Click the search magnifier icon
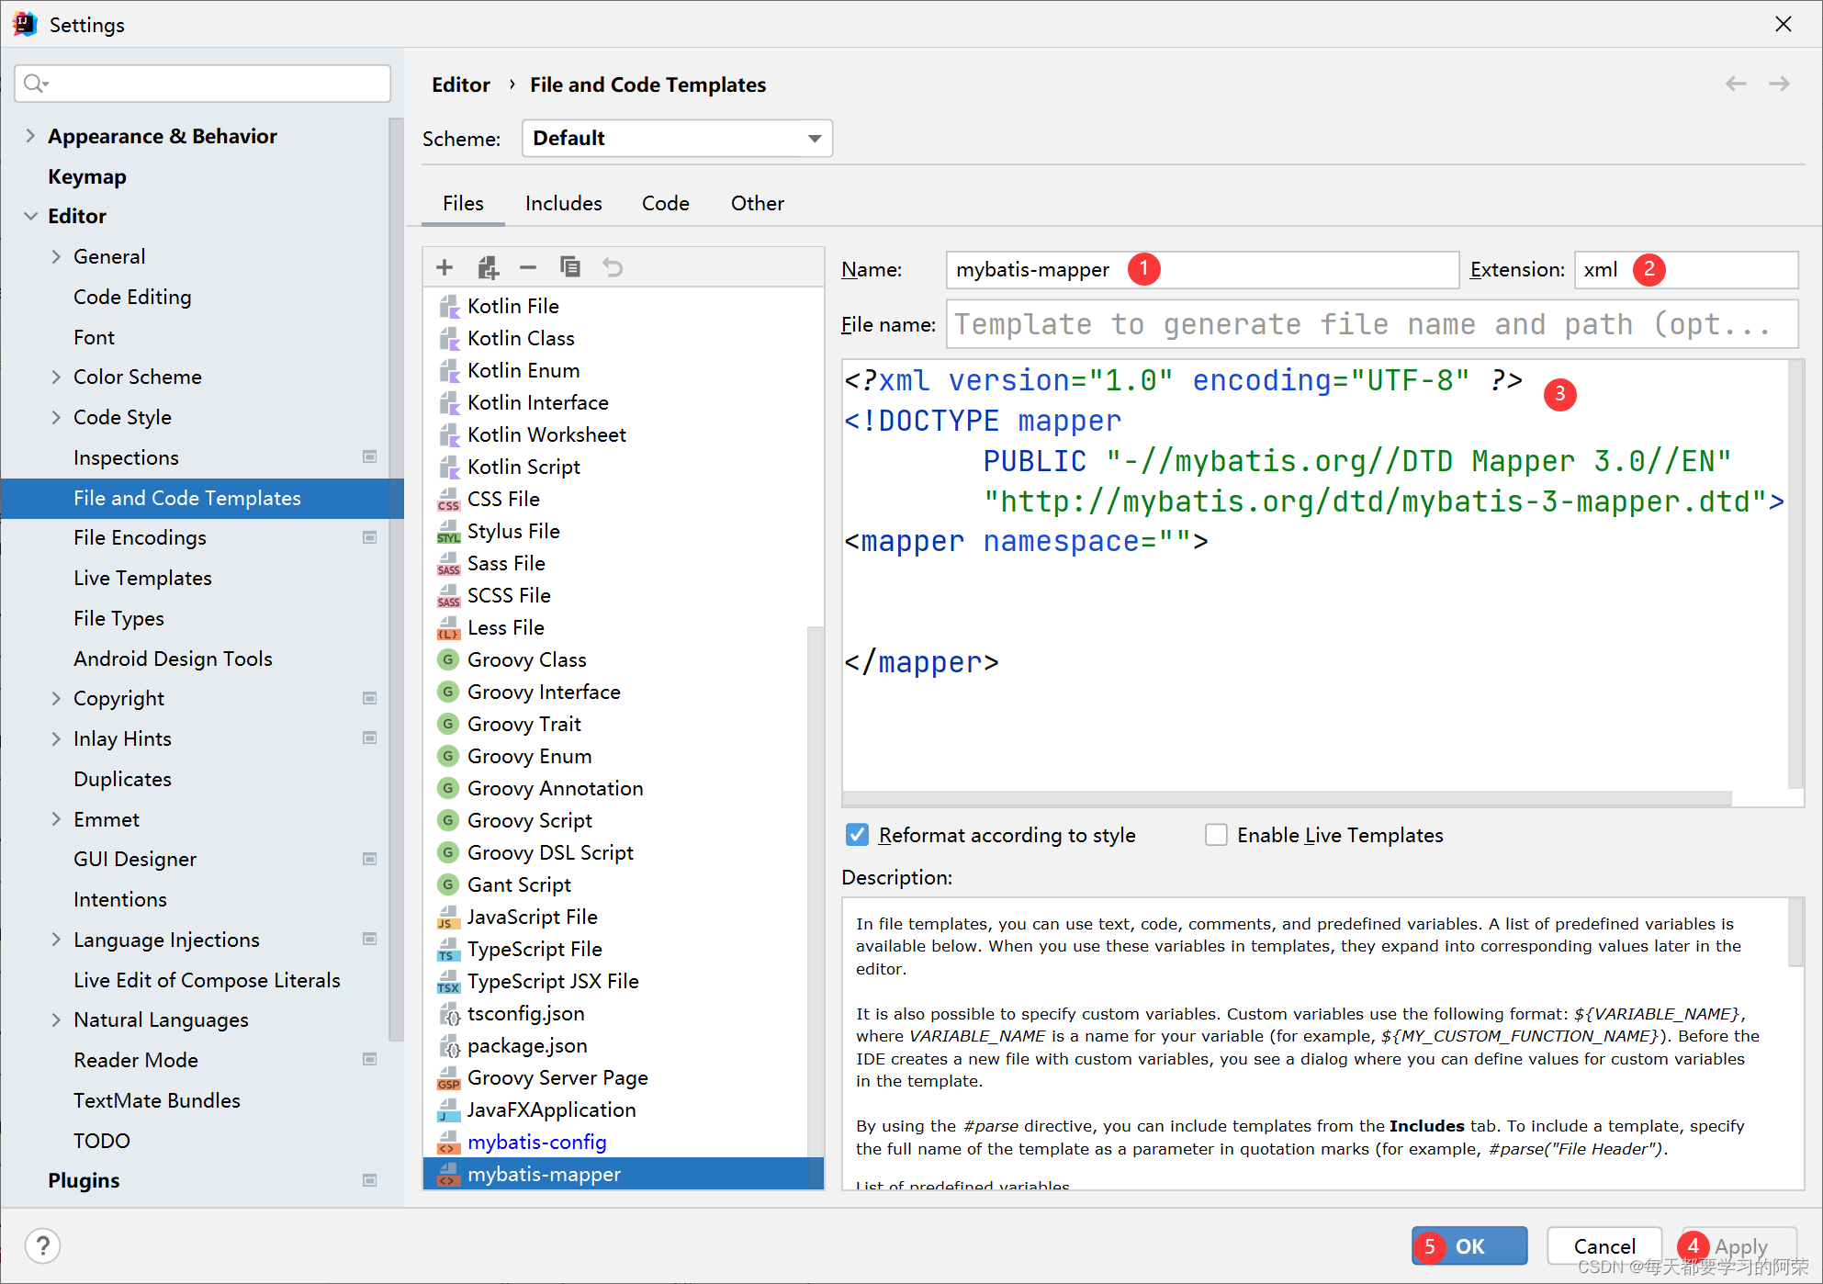This screenshot has height=1284, width=1823. point(35,84)
